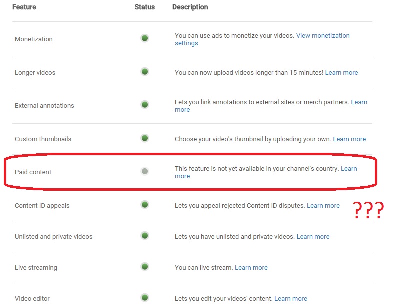Select the Content ID appeals feature label
This screenshot has height=304, width=408.
pos(42,206)
